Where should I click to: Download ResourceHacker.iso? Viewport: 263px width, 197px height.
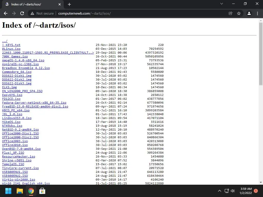click(x=18, y=157)
